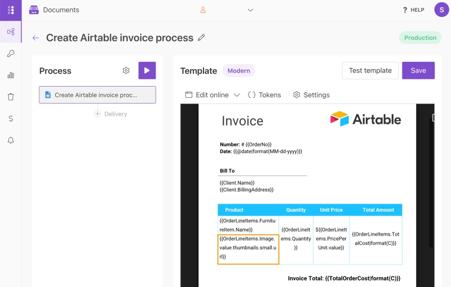Open the Tokens tab
Viewport: 451px width, 287px height.
(264, 95)
